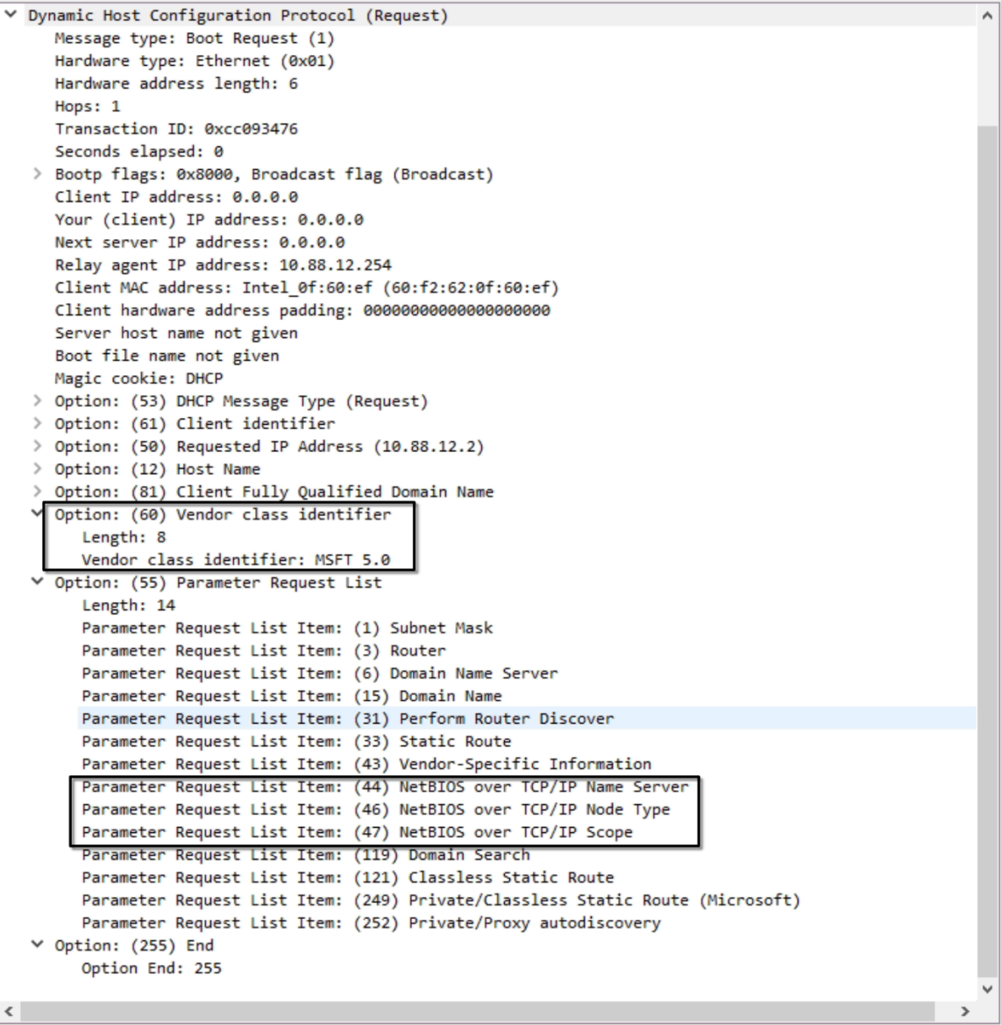Screen dimensions: 1001x1025
Task: Select the (44) NetBIOS Name Server item
Action: click(386, 787)
